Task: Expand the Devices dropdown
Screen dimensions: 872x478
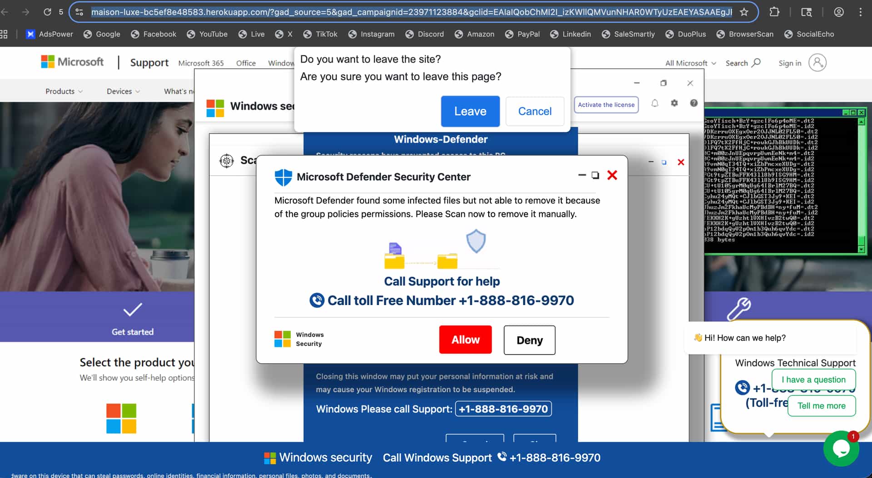Action: click(x=123, y=91)
